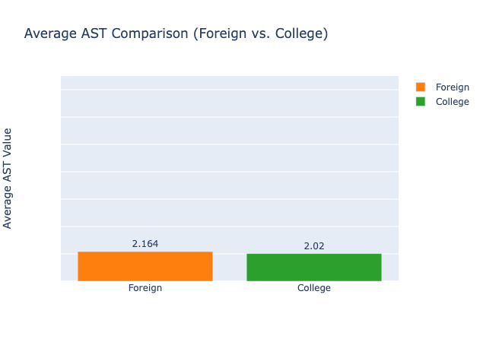The height and width of the screenshot is (342, 483).
Task: Click the green College bar
Action: tap(313, 268)
